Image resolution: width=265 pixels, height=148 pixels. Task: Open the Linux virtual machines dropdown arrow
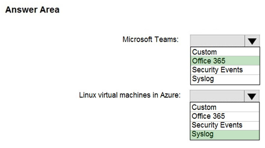pos(252,96)
